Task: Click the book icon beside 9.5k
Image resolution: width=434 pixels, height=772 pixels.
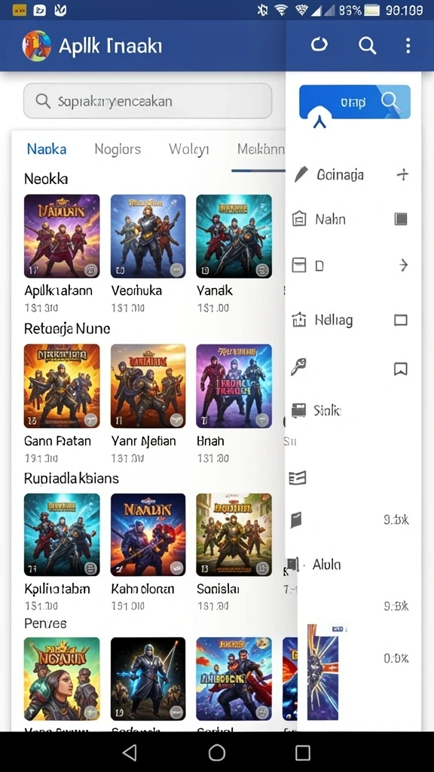Action: (x=295, y=520)
